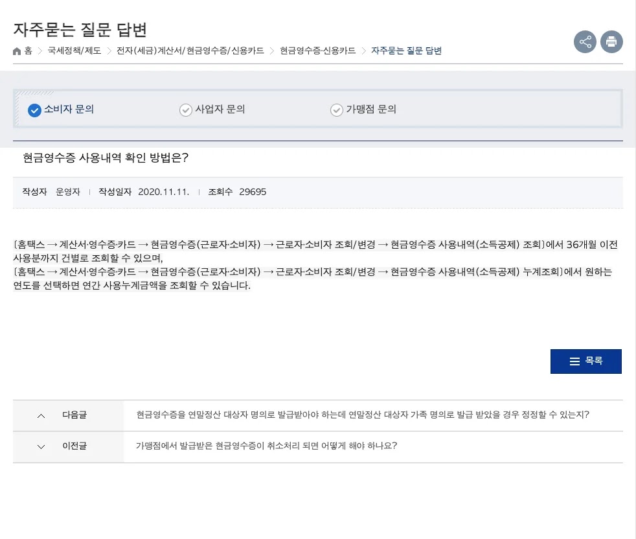Click the 목록 list button

coord(585,361)
